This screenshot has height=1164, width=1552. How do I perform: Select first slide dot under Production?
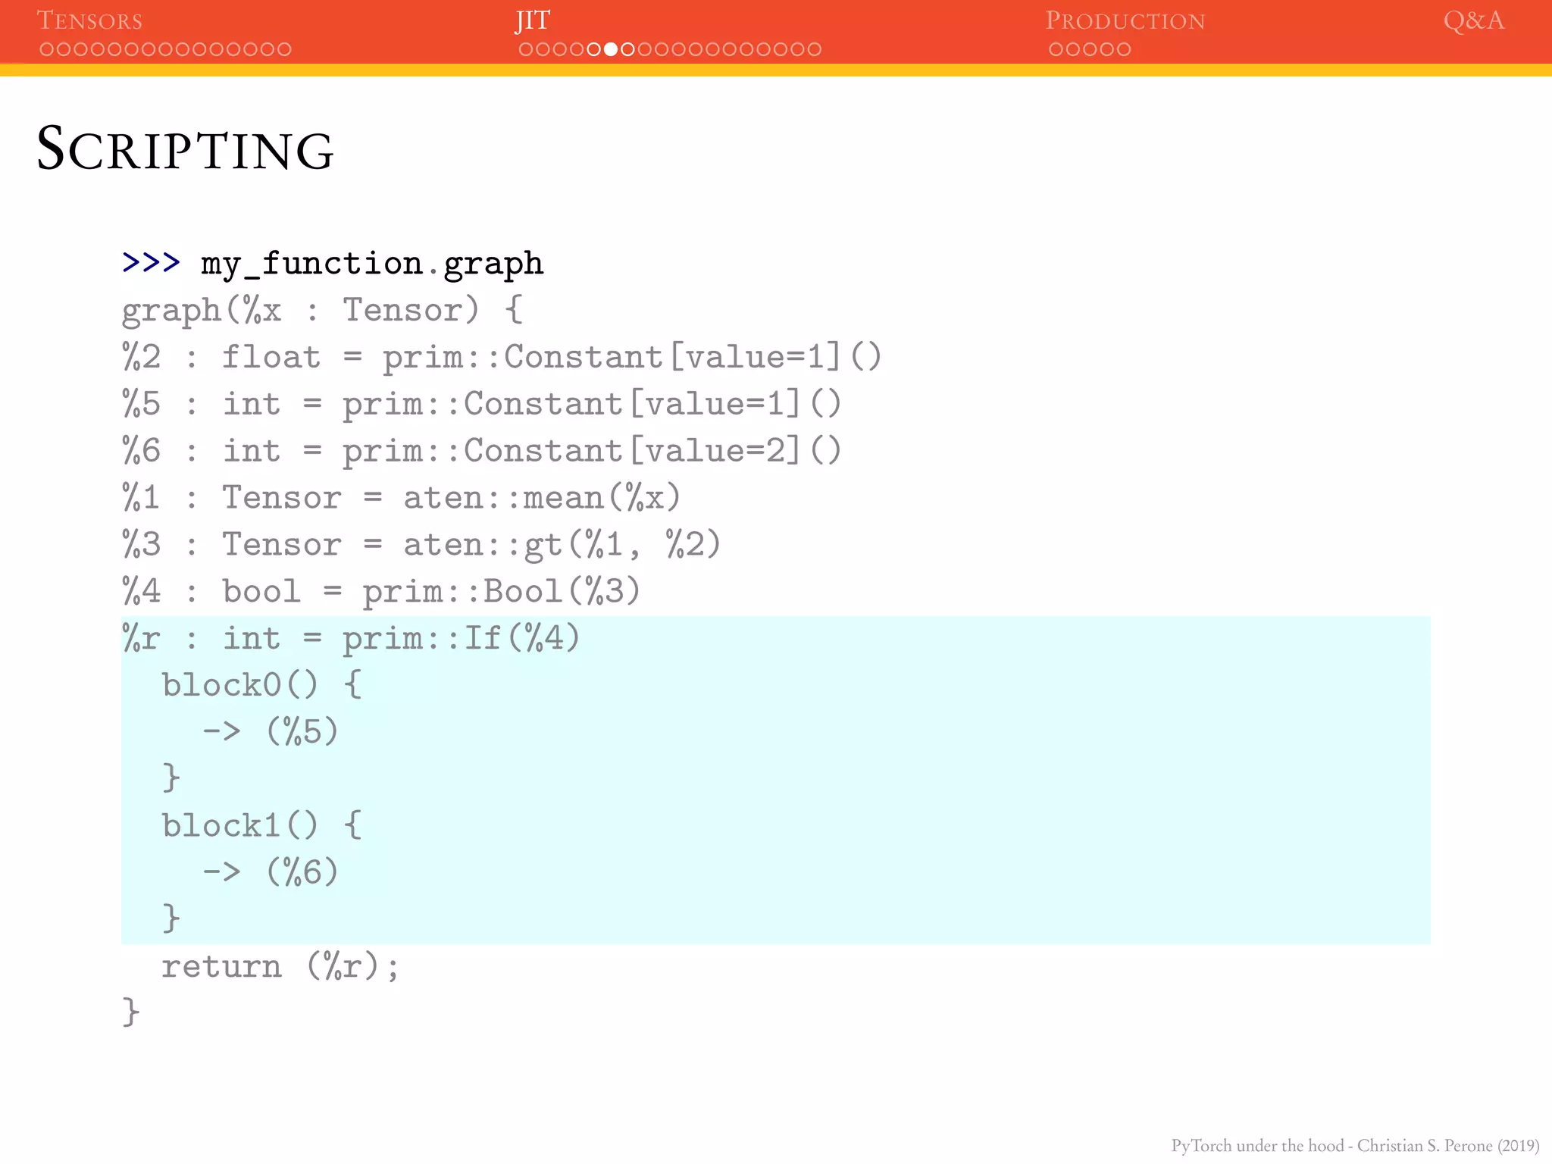[1056, 49]
